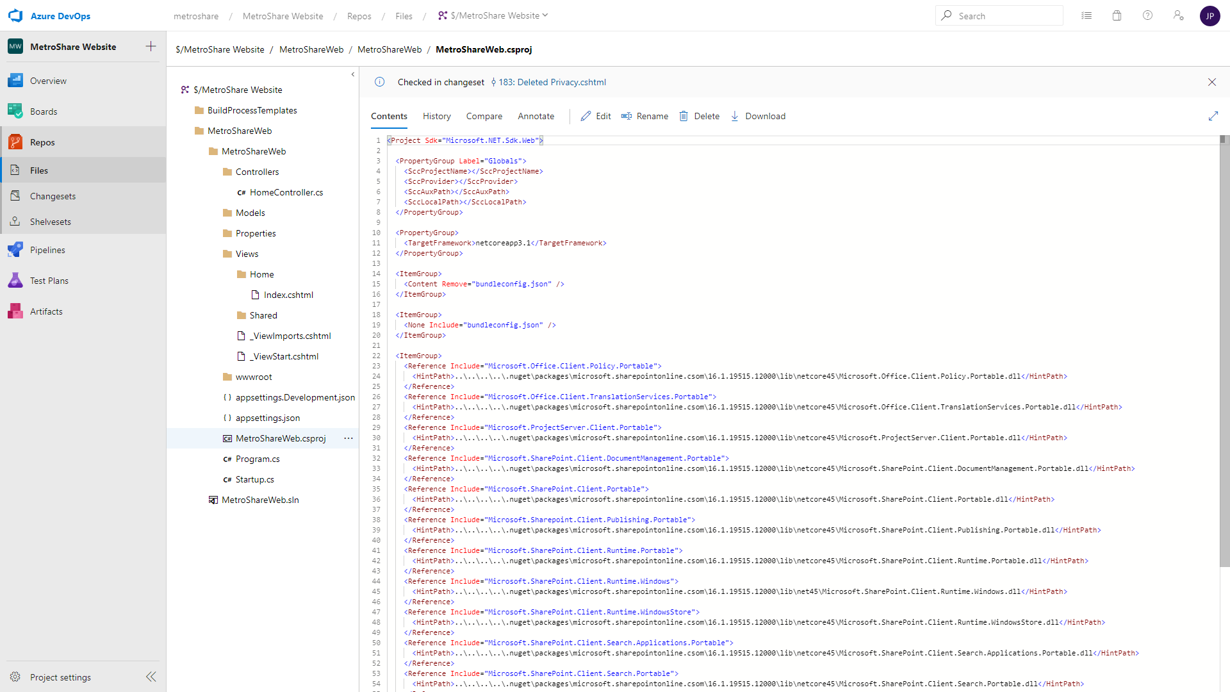The image size is (1230, 692).
Task: Click the info icon in changeset banner
Action: 379,82
